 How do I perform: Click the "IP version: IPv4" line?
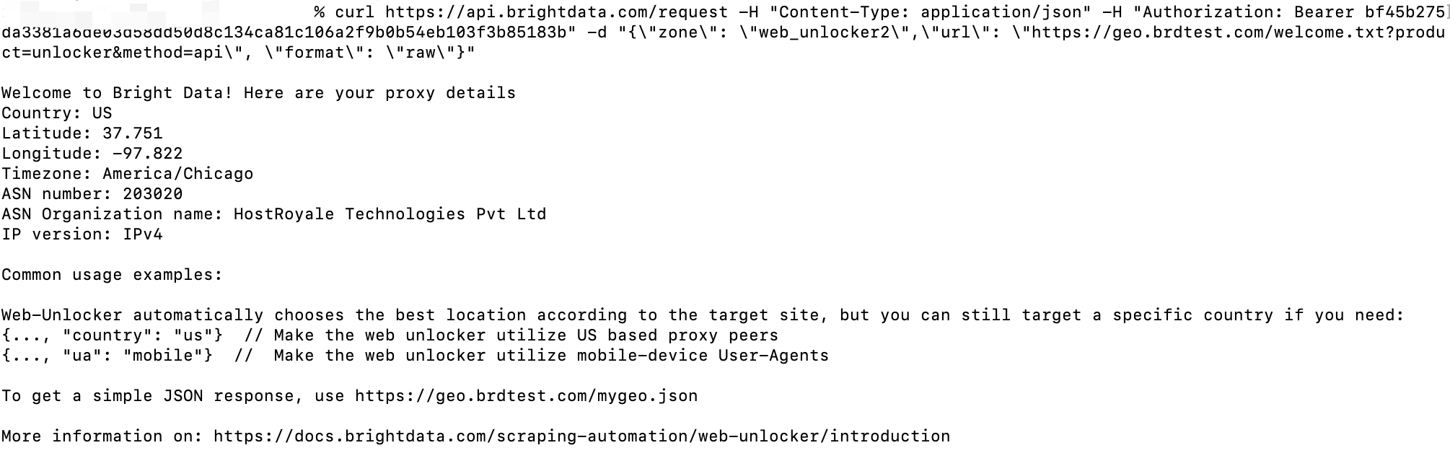[x=82, y=234]
